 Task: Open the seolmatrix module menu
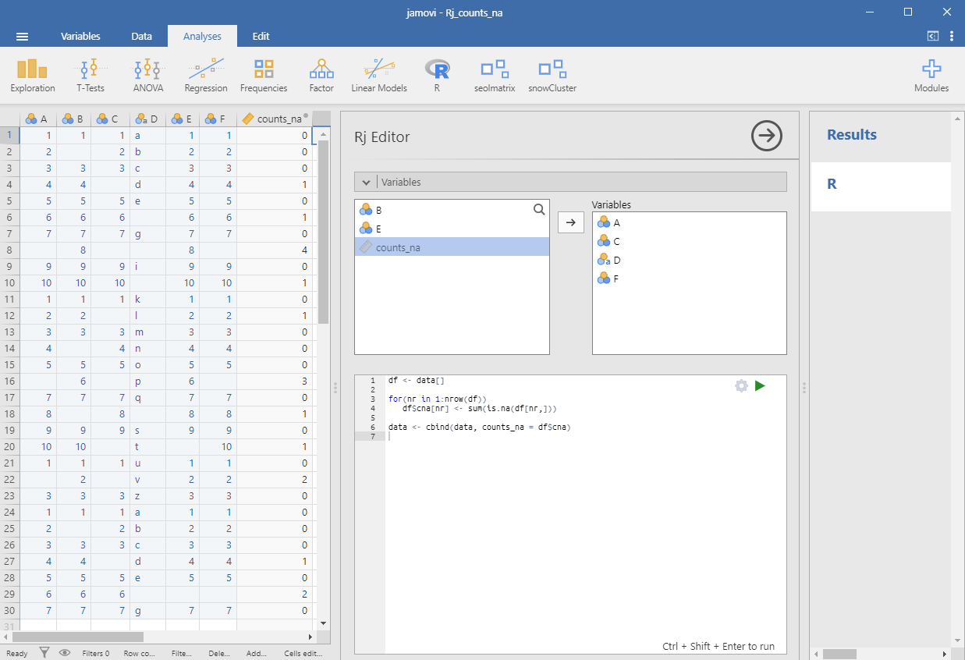(x=495, y=76)
